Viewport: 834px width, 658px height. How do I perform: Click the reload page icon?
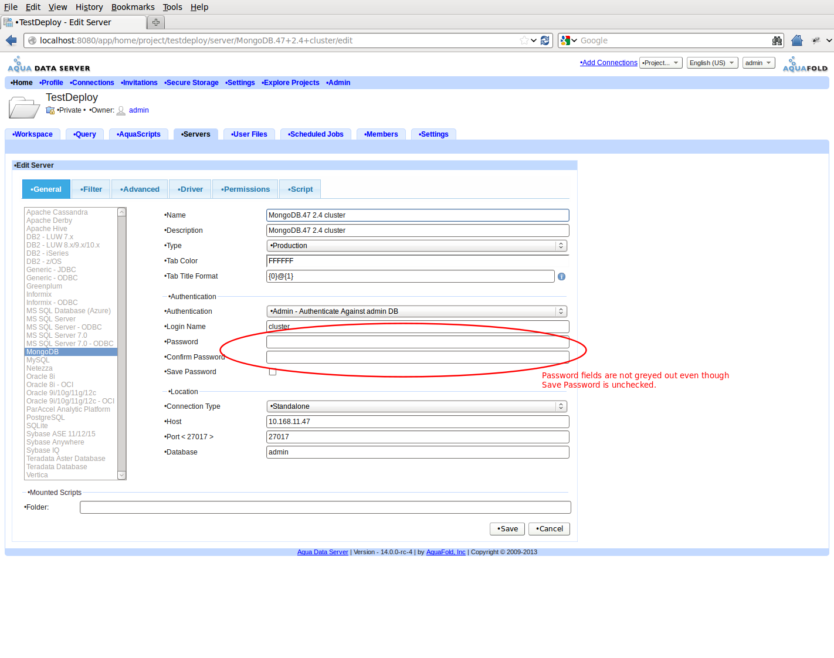pos(545,40)
